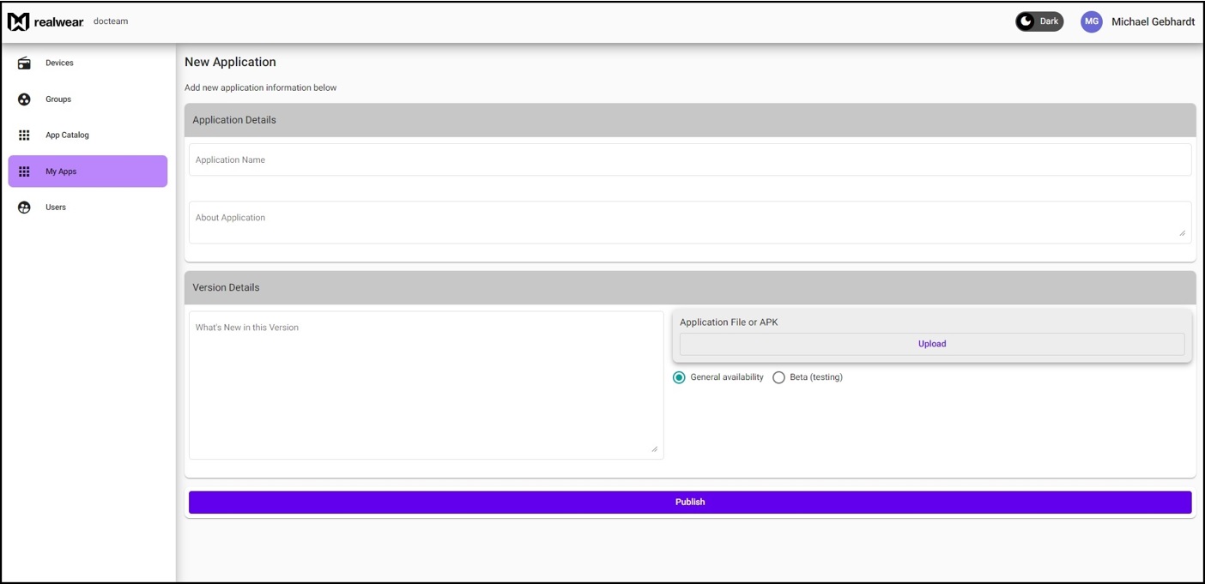The height and width of the screenshot is (584, 1205).
Task: Select Beta (testing) radio button
Action: tap(778, 378)
